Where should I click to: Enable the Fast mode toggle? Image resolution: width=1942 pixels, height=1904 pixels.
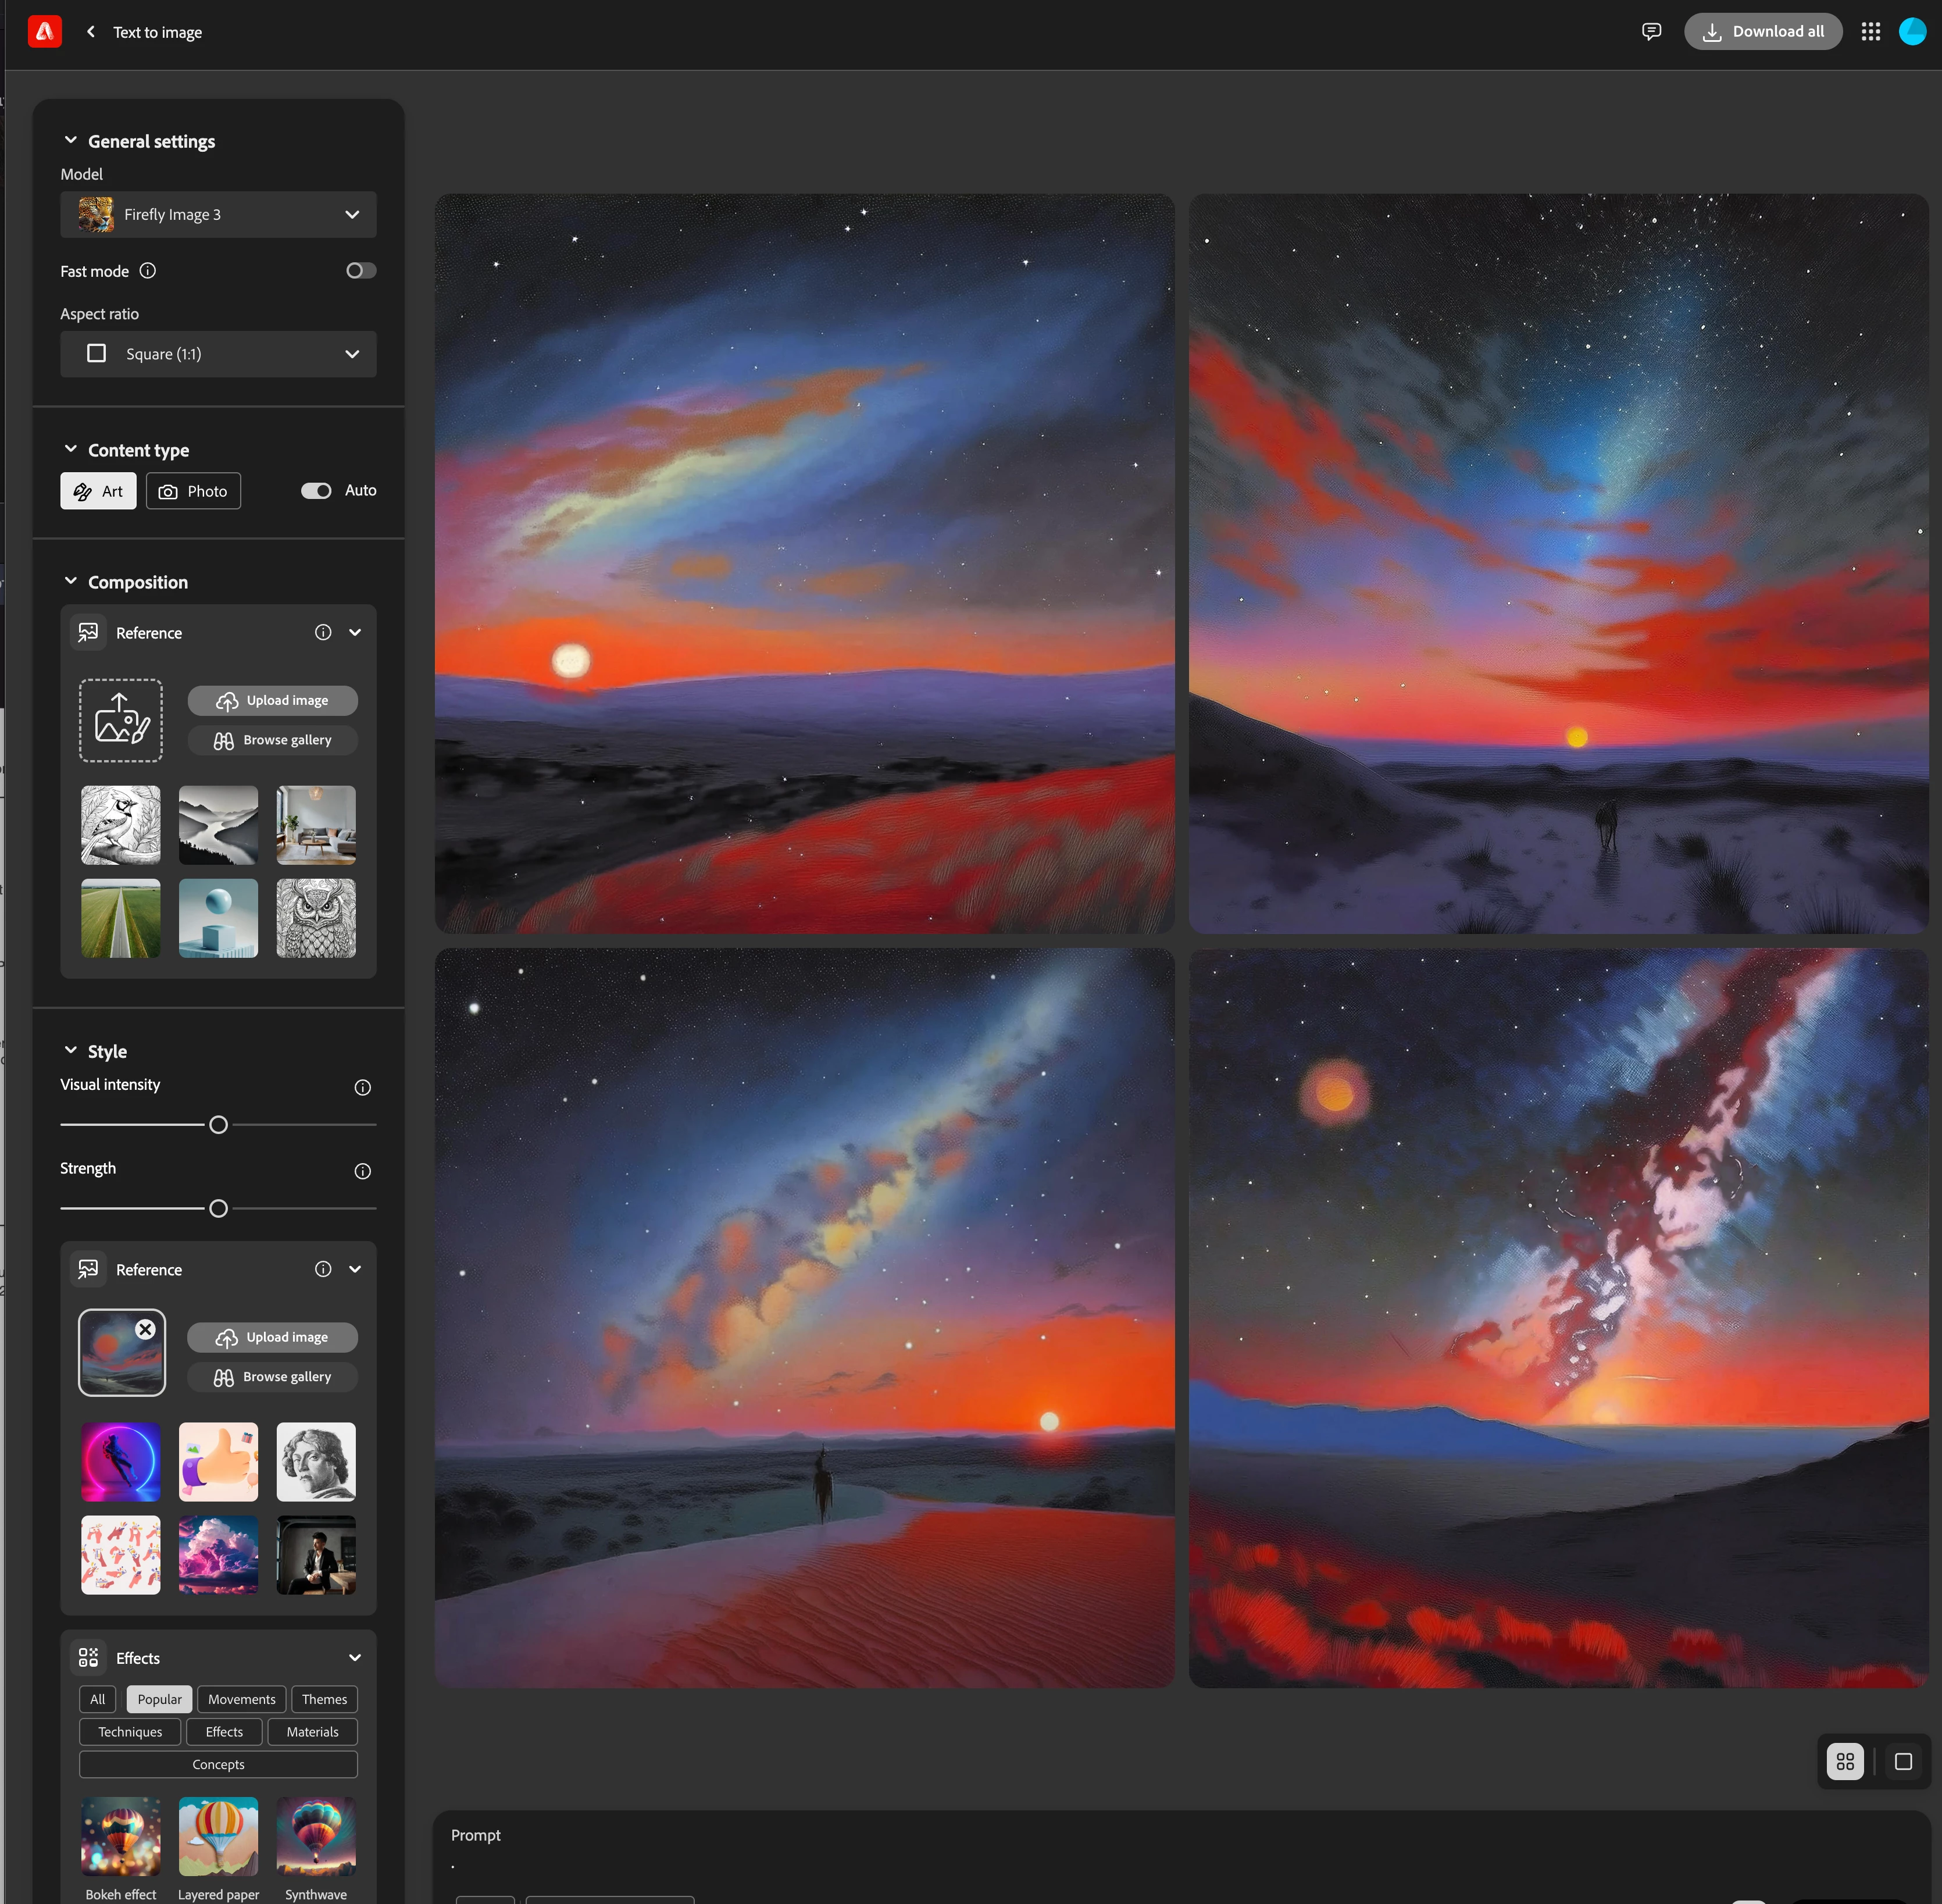(361, 271)
